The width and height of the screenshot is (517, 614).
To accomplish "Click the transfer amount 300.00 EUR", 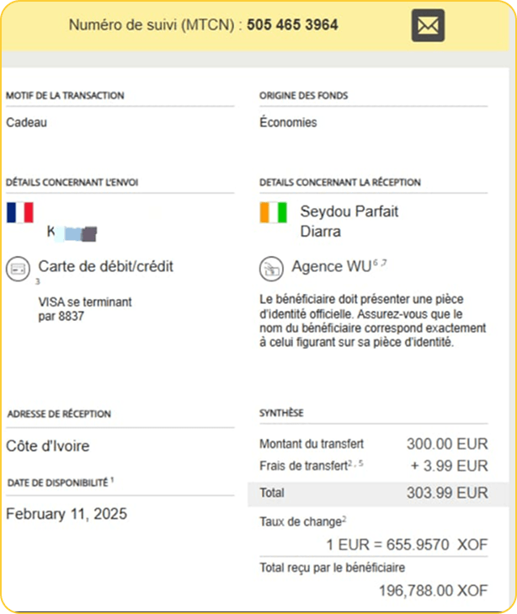I will tap(447, 444).
